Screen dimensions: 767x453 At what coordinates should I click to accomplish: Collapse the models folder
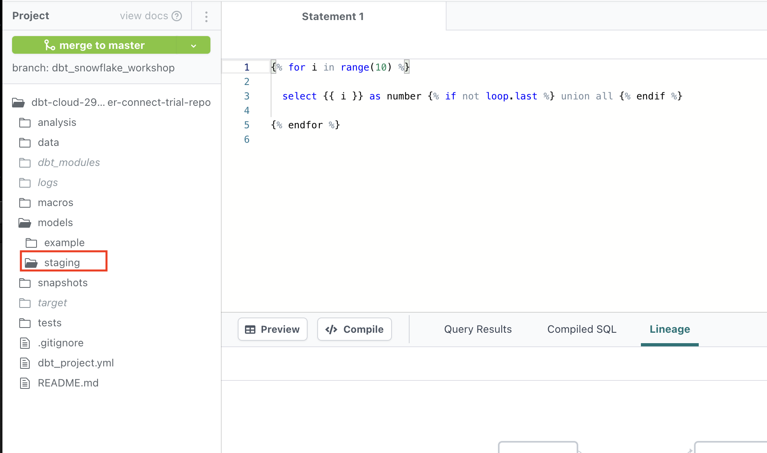pyautogui.click(x=25, y=223)
